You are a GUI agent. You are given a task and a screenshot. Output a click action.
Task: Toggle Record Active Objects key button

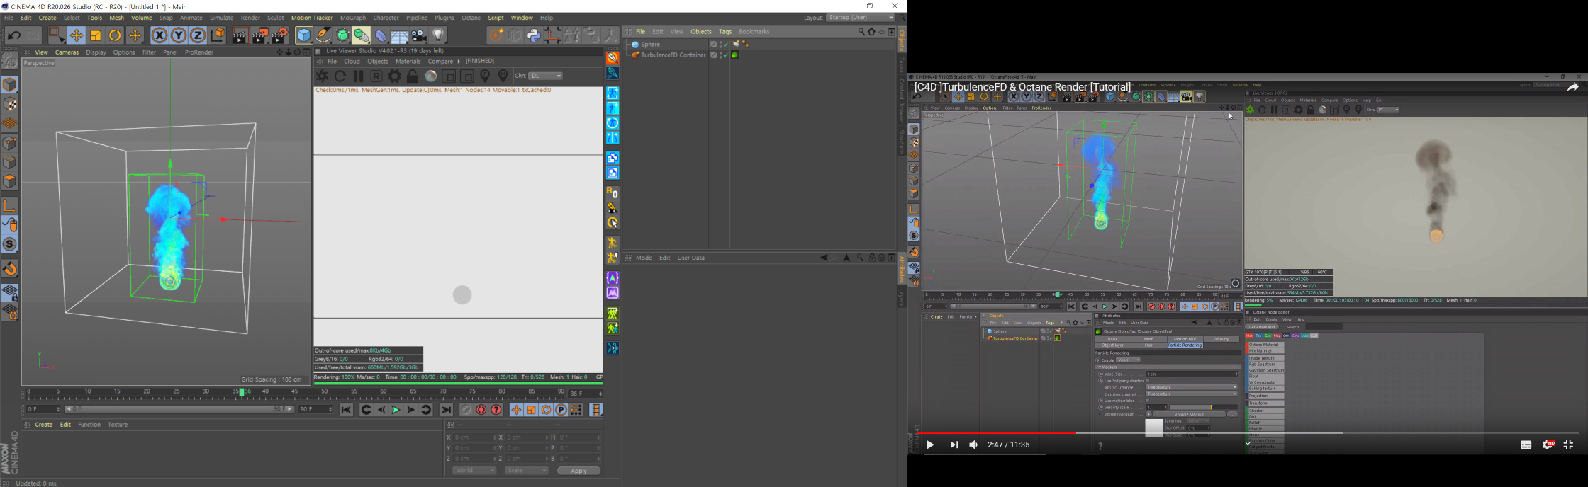465,410
